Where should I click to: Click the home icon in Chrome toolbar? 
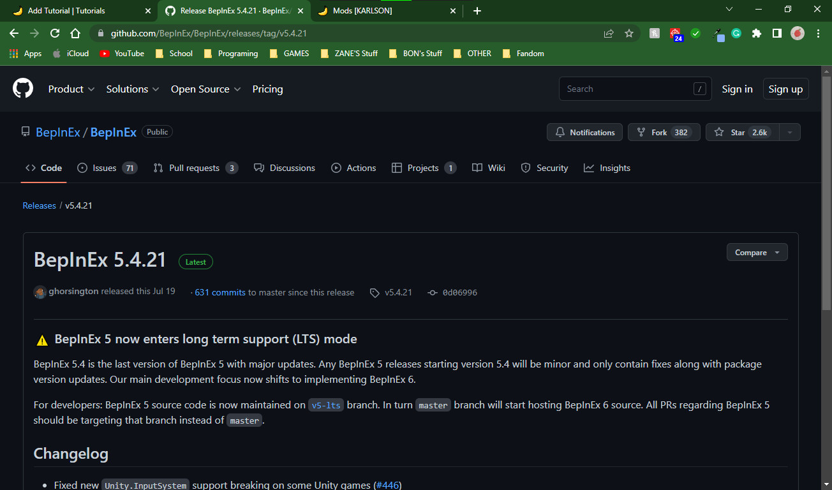point(75,33)
